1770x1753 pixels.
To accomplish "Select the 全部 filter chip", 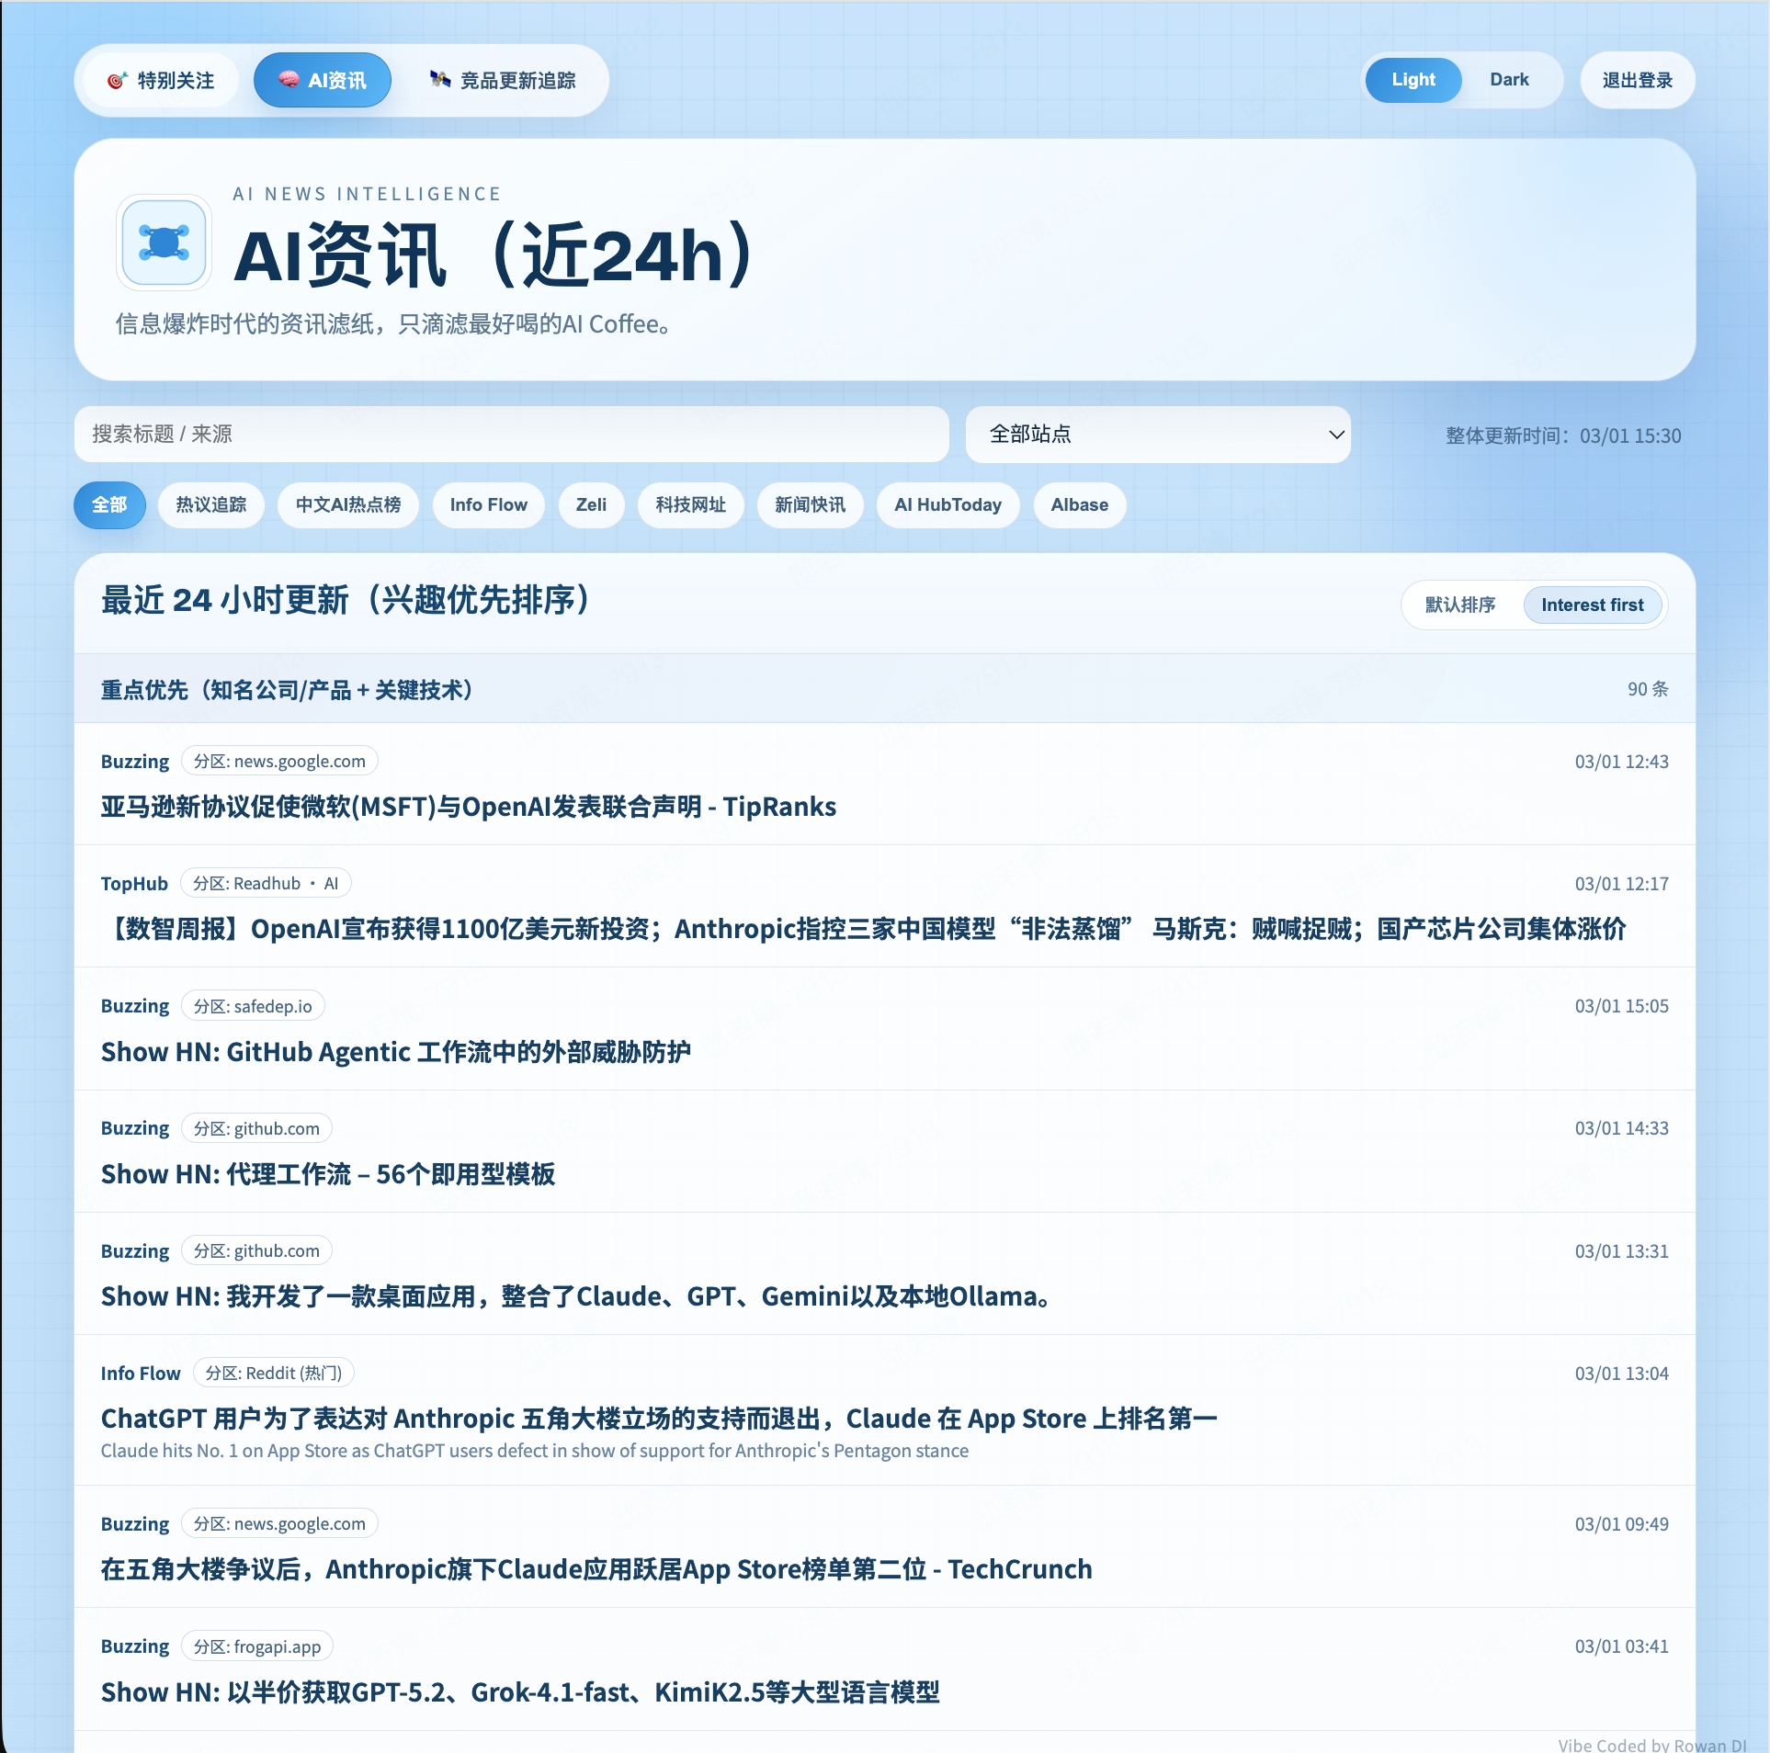I will (x=109, y=504).
